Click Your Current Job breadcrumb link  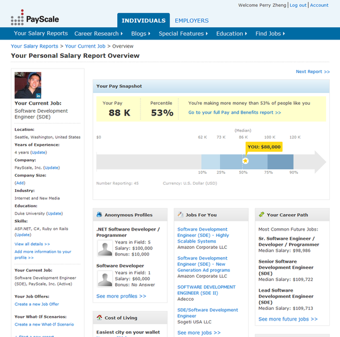(x=85, y=46)
